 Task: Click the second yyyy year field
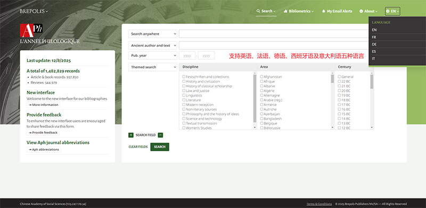[x=206, y=56]
